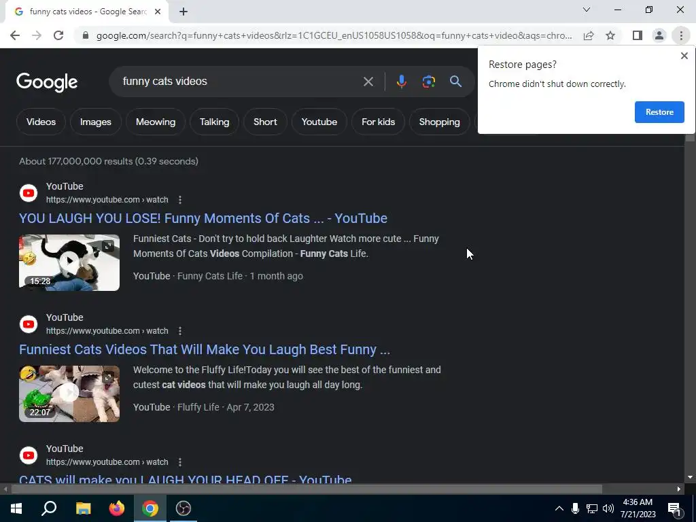Open YOU LAUGH YOU LOSE result link
This screenshot has width=696, height=522.
click(x=203, y=218)
